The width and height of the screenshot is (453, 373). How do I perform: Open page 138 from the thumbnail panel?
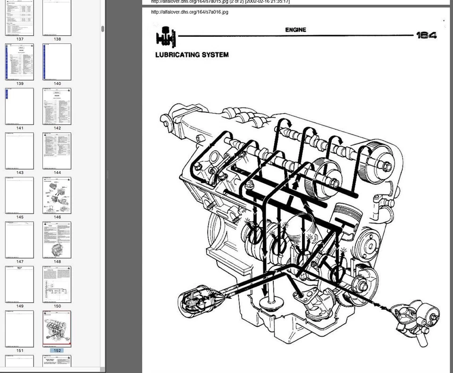coord(57,18)
